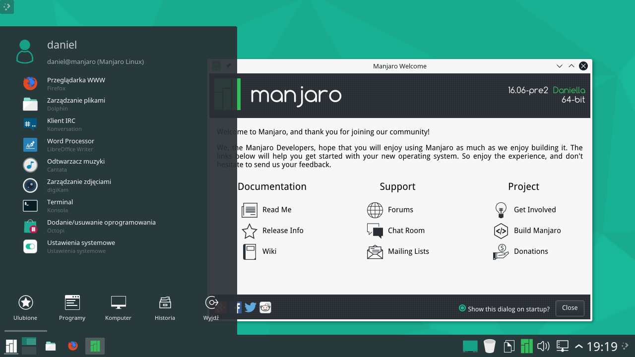Open the Mailing Lists link
Screen dimensions: 635x357
[x=375, y=251]
